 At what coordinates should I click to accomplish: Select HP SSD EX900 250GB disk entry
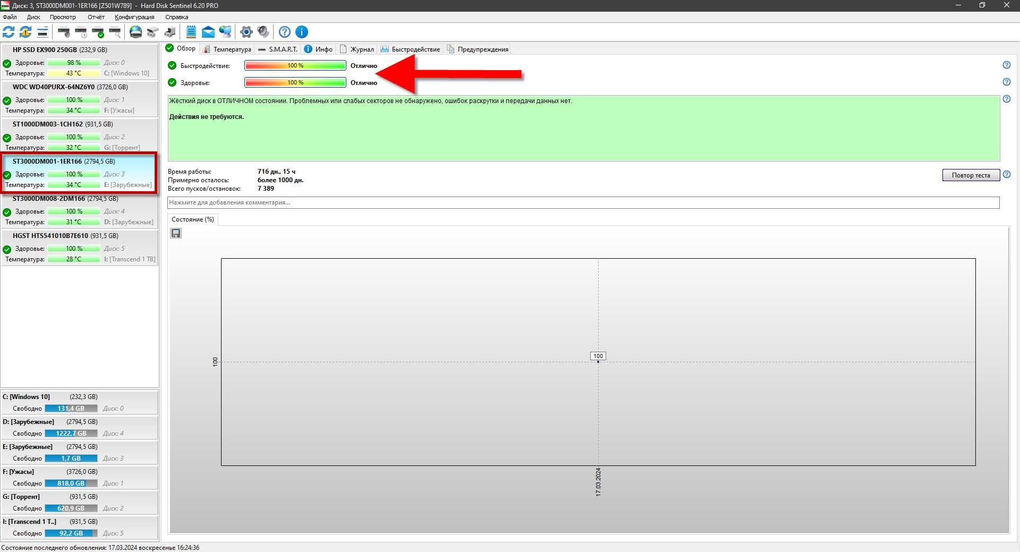(x=80, y=61)
